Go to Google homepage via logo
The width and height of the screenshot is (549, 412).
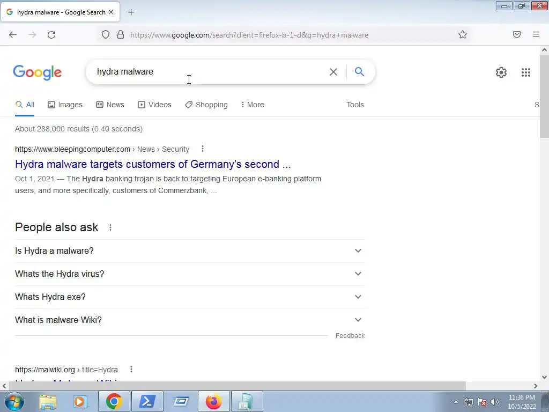coord(38,72)
